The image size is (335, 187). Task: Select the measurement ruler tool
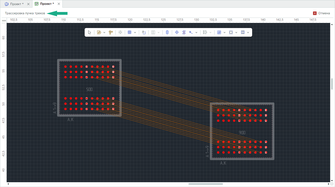pyautogui.click(x=111, y=32)
